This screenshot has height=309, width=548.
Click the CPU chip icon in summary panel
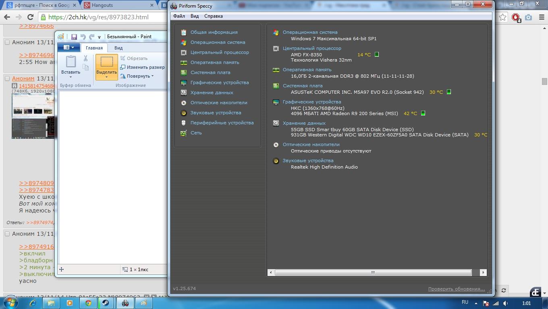click(x=276, y=49)
